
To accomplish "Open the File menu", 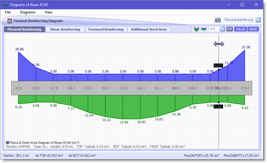I will coord(8,12).
